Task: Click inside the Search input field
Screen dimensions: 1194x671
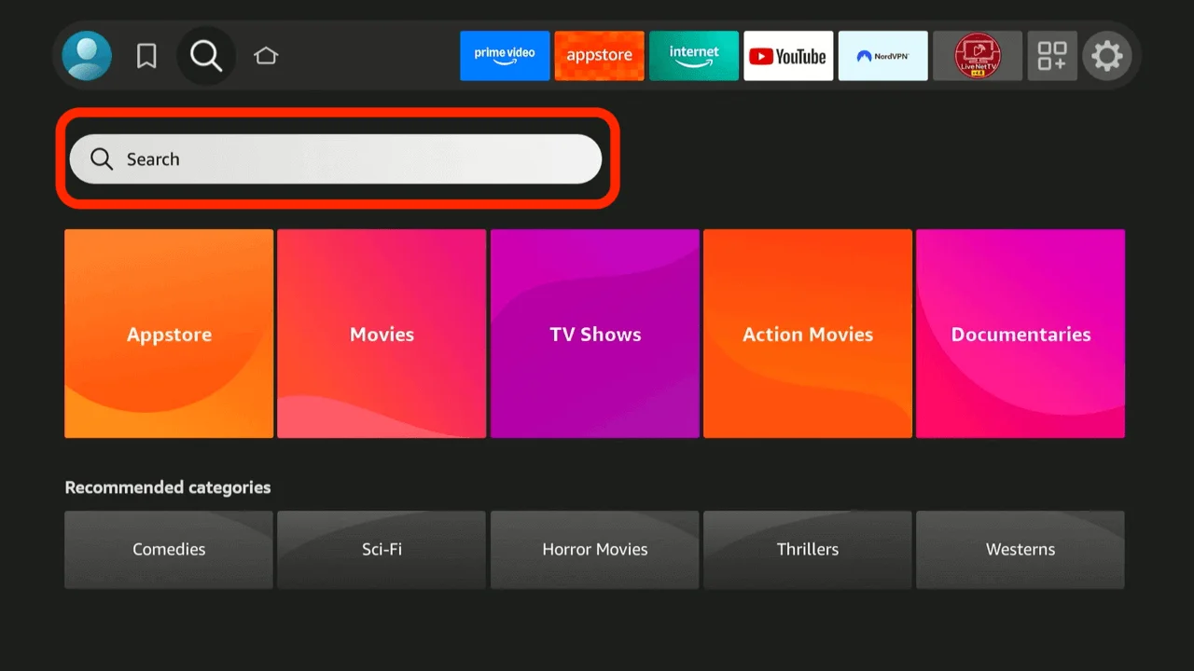Action: click(336, 158)
